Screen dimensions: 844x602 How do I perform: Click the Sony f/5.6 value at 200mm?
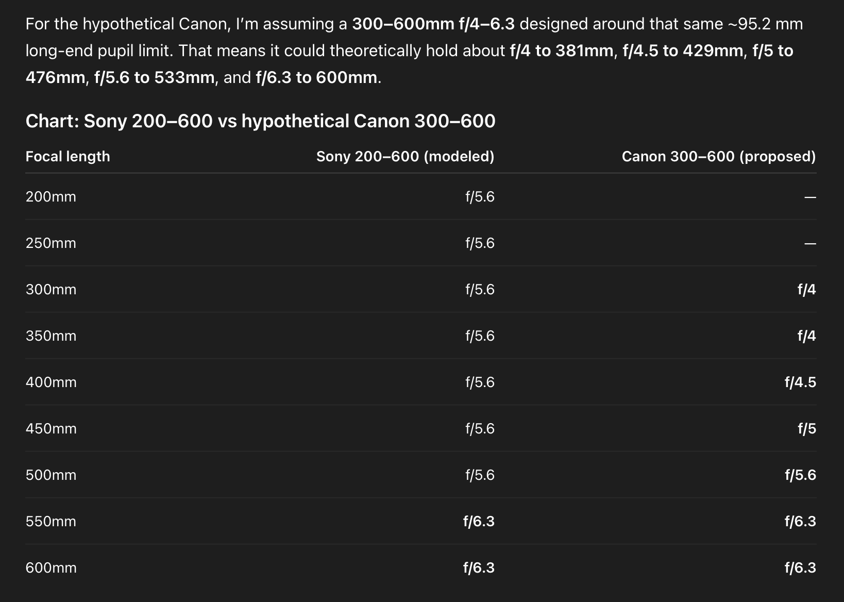[x=480, y=197]
